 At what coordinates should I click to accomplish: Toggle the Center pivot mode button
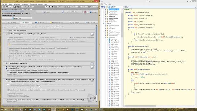click(x=24, y=7)
